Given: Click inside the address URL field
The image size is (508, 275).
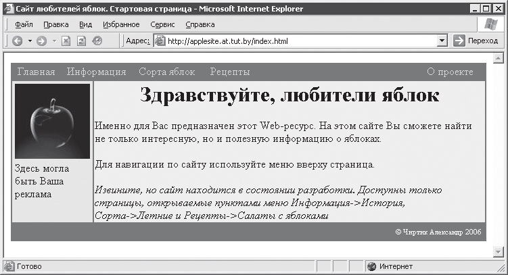Looking at the screenshot, I should tap(298, 41).
